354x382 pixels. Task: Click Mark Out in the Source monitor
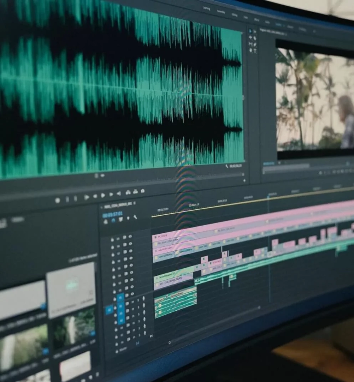pyautogui.click(x=76, y=199)
